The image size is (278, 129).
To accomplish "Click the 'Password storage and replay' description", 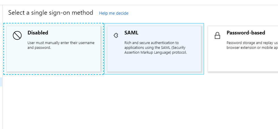I will (x=252, y=45).
